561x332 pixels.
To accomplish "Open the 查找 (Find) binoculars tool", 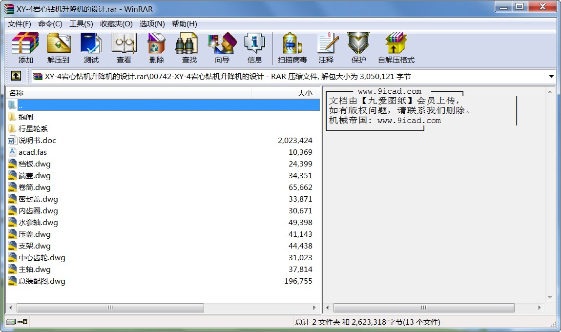I will coord(189,48).
